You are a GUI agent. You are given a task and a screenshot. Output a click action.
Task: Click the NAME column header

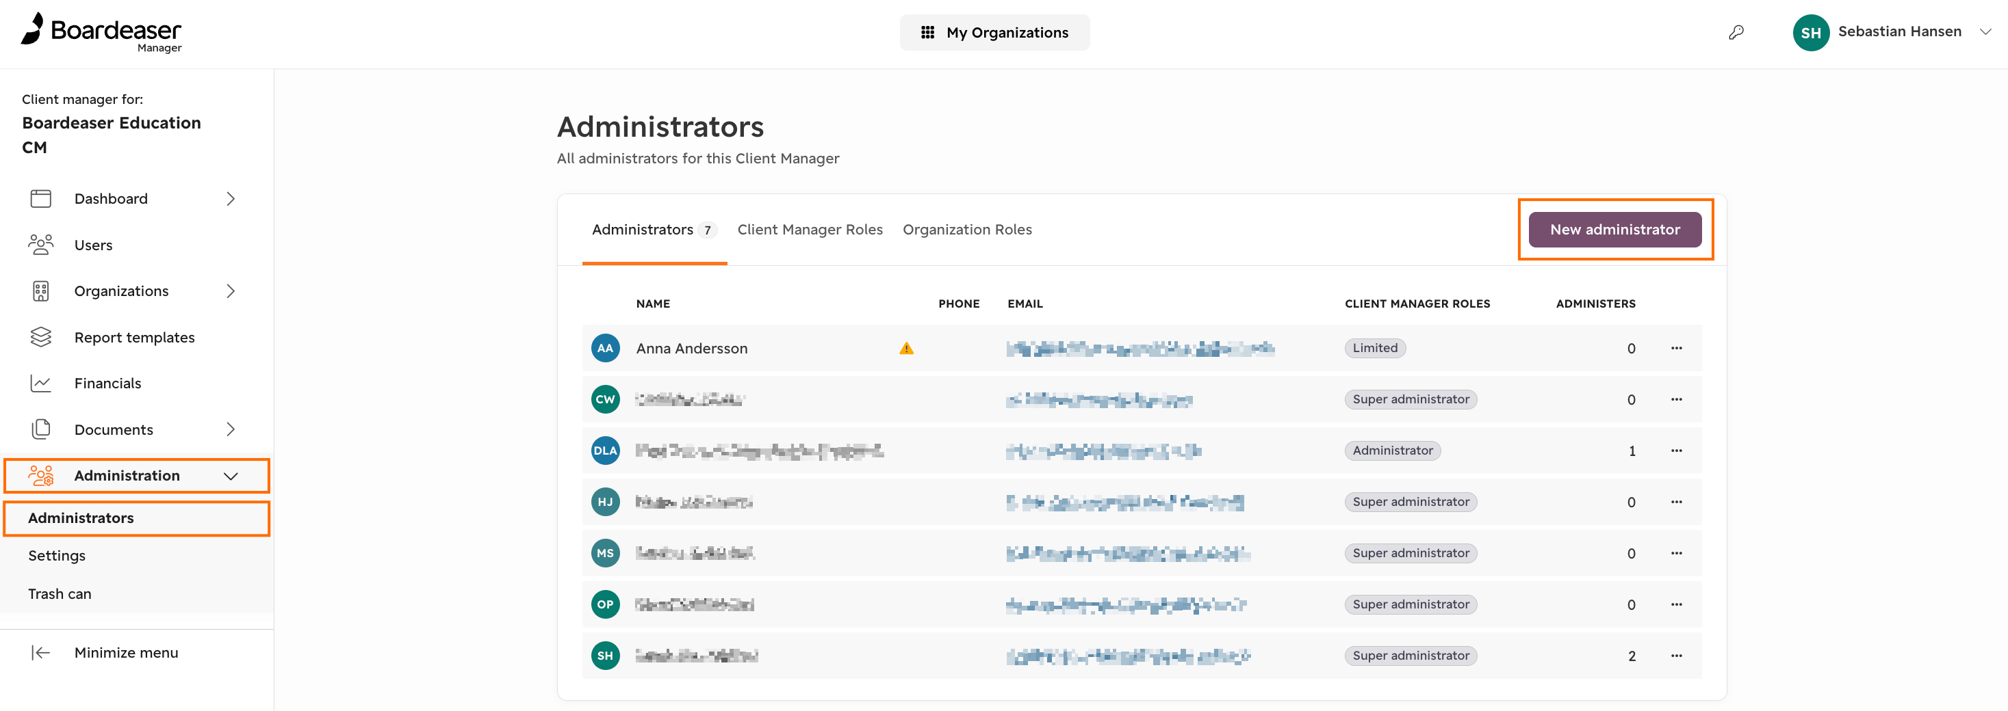click(652, 304)
